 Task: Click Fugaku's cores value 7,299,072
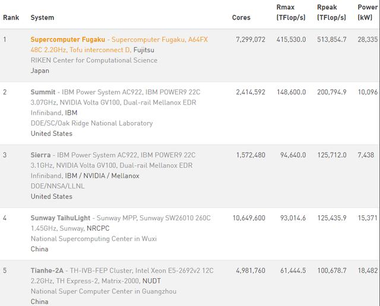tap(250, 39)
